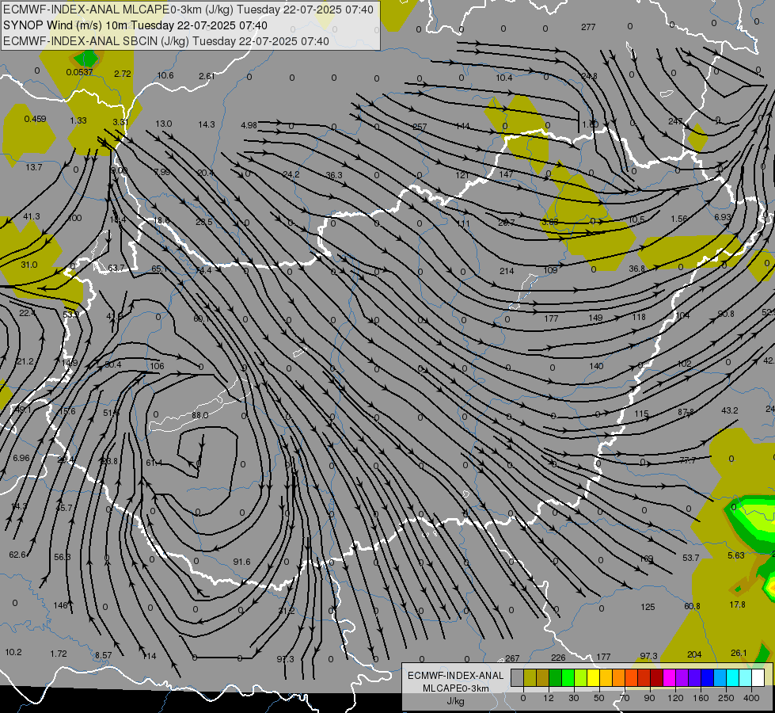Image resolution: width=775 pixels, height=713 pixels.
Task: Click the map value 4.98
Action: coord(249,125)
